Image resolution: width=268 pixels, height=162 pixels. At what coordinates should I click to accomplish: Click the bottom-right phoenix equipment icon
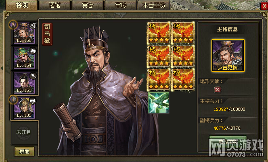(183, 79)
